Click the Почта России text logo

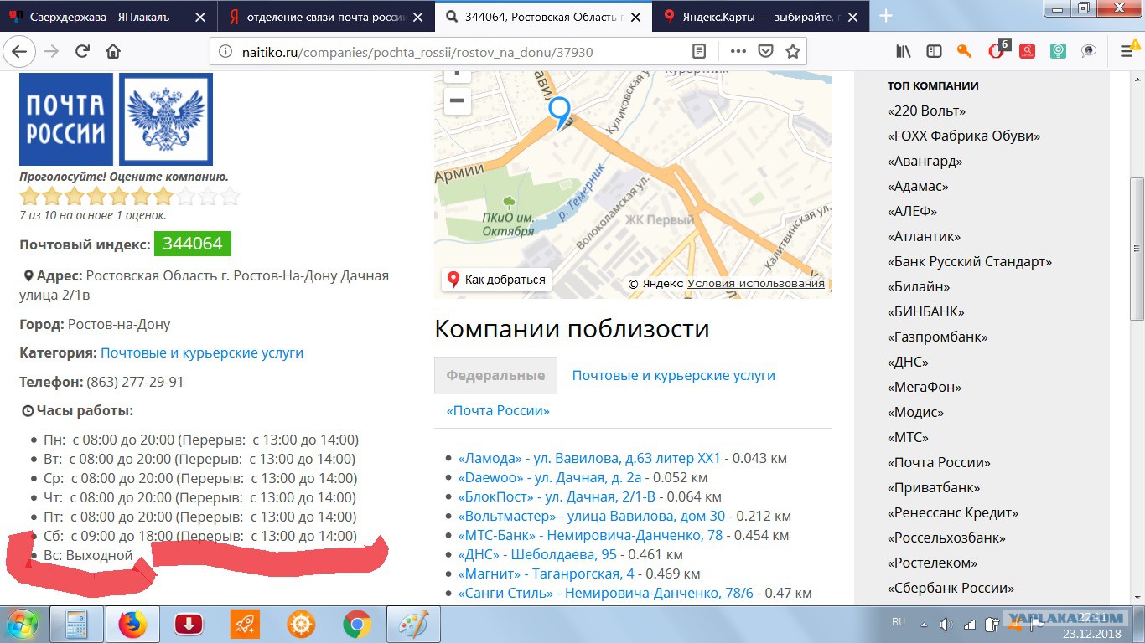click(x=66, y=119)
